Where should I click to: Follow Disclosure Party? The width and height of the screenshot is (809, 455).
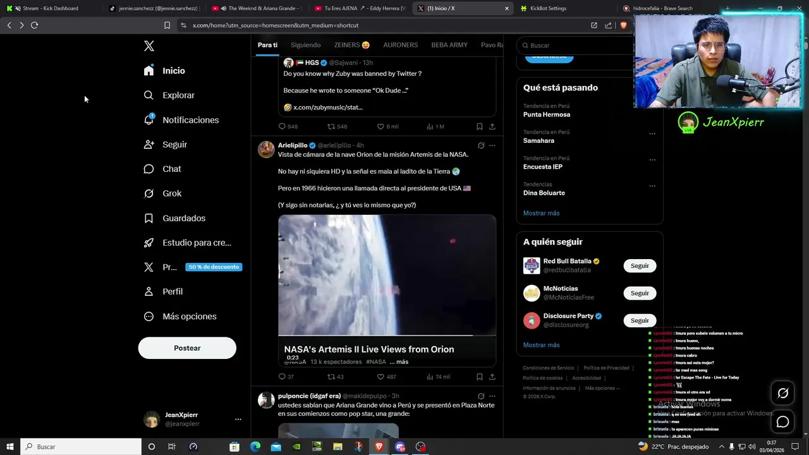640,320
